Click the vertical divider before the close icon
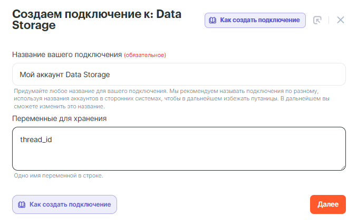Viewport: 357px width, 224px height. tap(329, 20)
